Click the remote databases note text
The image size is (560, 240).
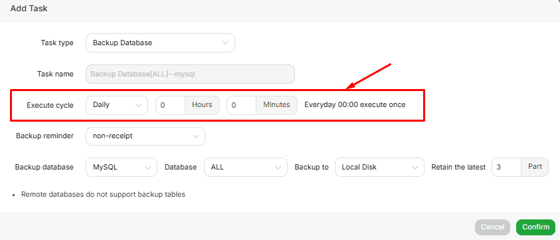[103, 195]
